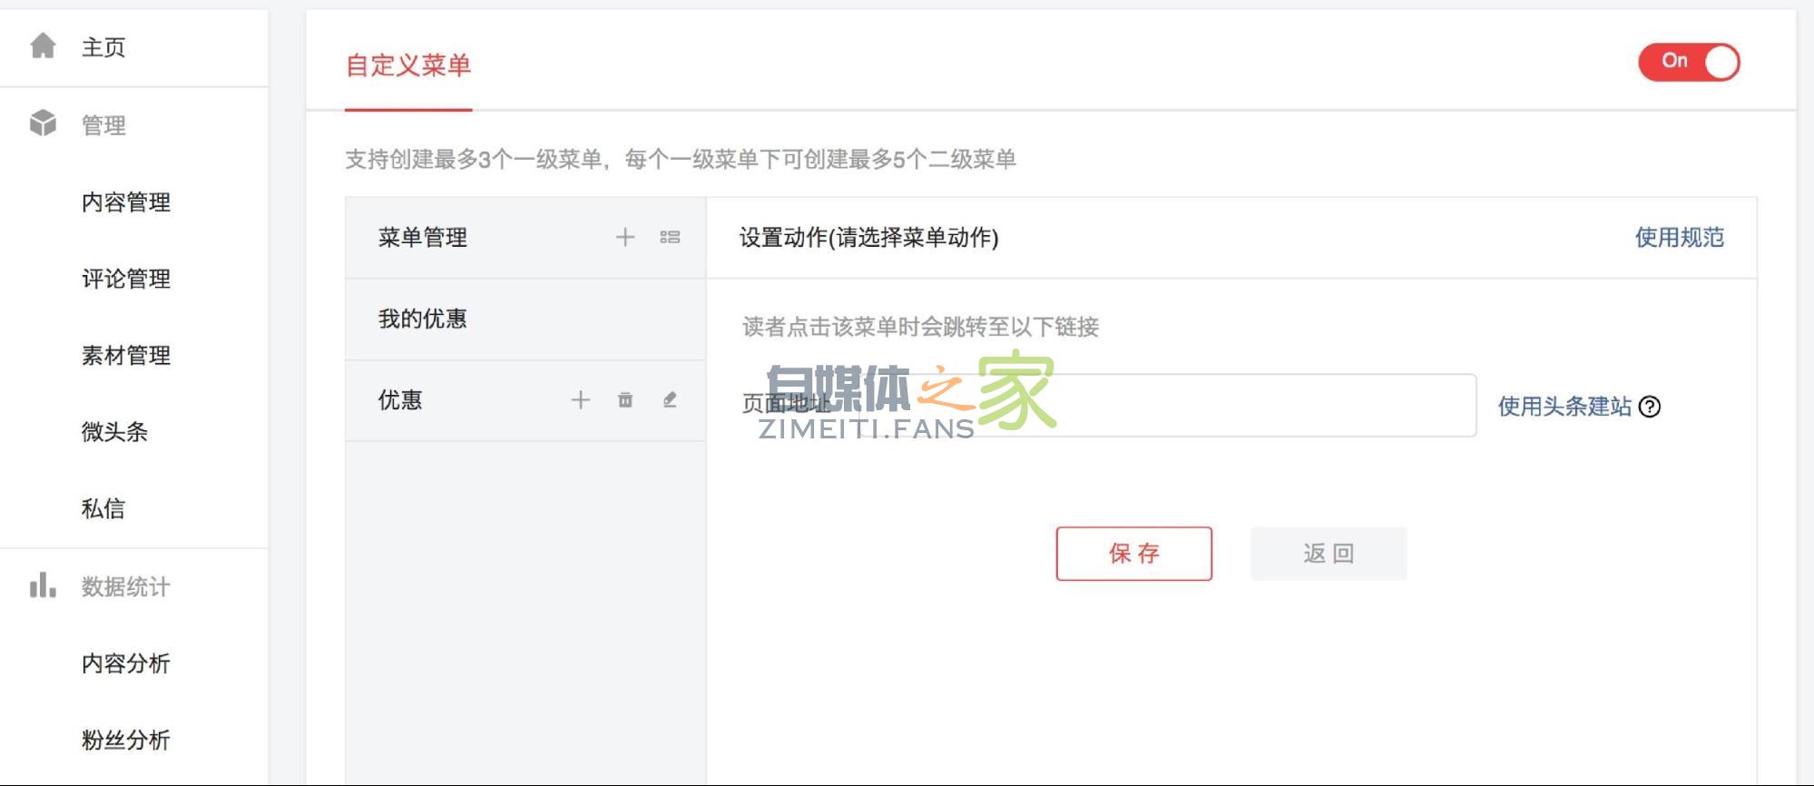The image size is (1814, 786).
Task: Turn off the 自定义菜单 On switch
Action: click(1688, 62)
